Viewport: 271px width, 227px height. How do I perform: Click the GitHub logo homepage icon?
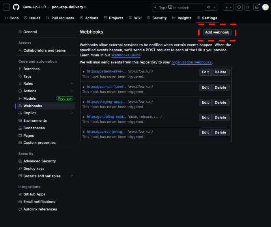click(16, 7)
